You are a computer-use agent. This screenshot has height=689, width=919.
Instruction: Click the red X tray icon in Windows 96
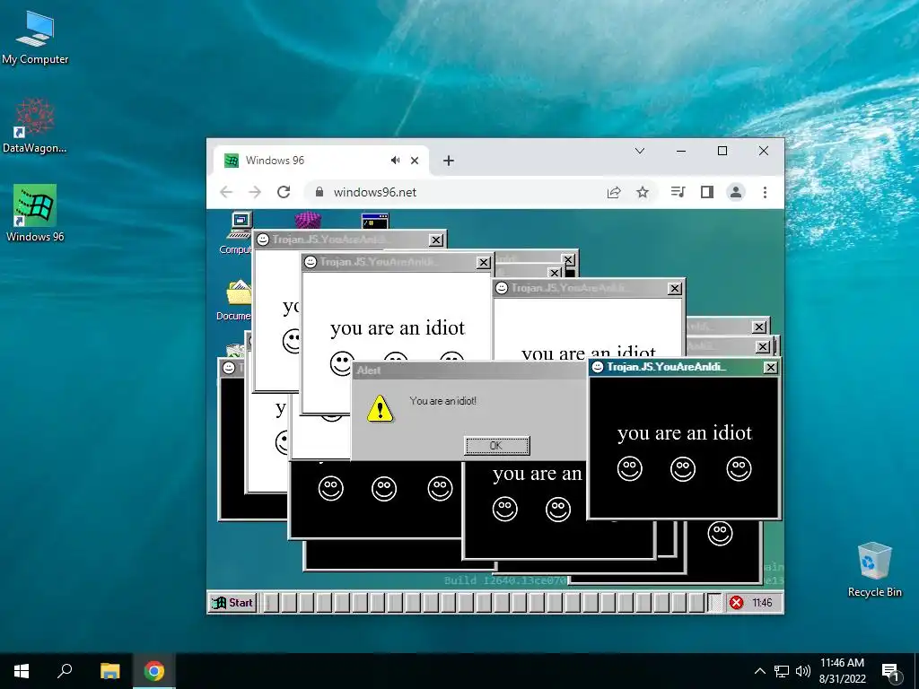click(737, 602)
